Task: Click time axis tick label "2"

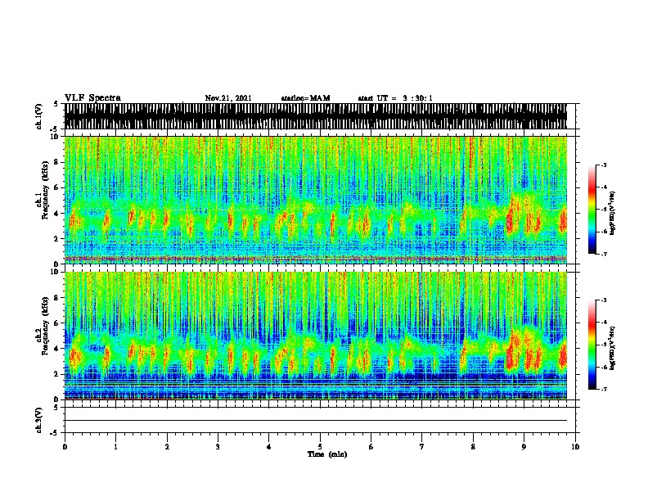Action: [x=167, y=446]
